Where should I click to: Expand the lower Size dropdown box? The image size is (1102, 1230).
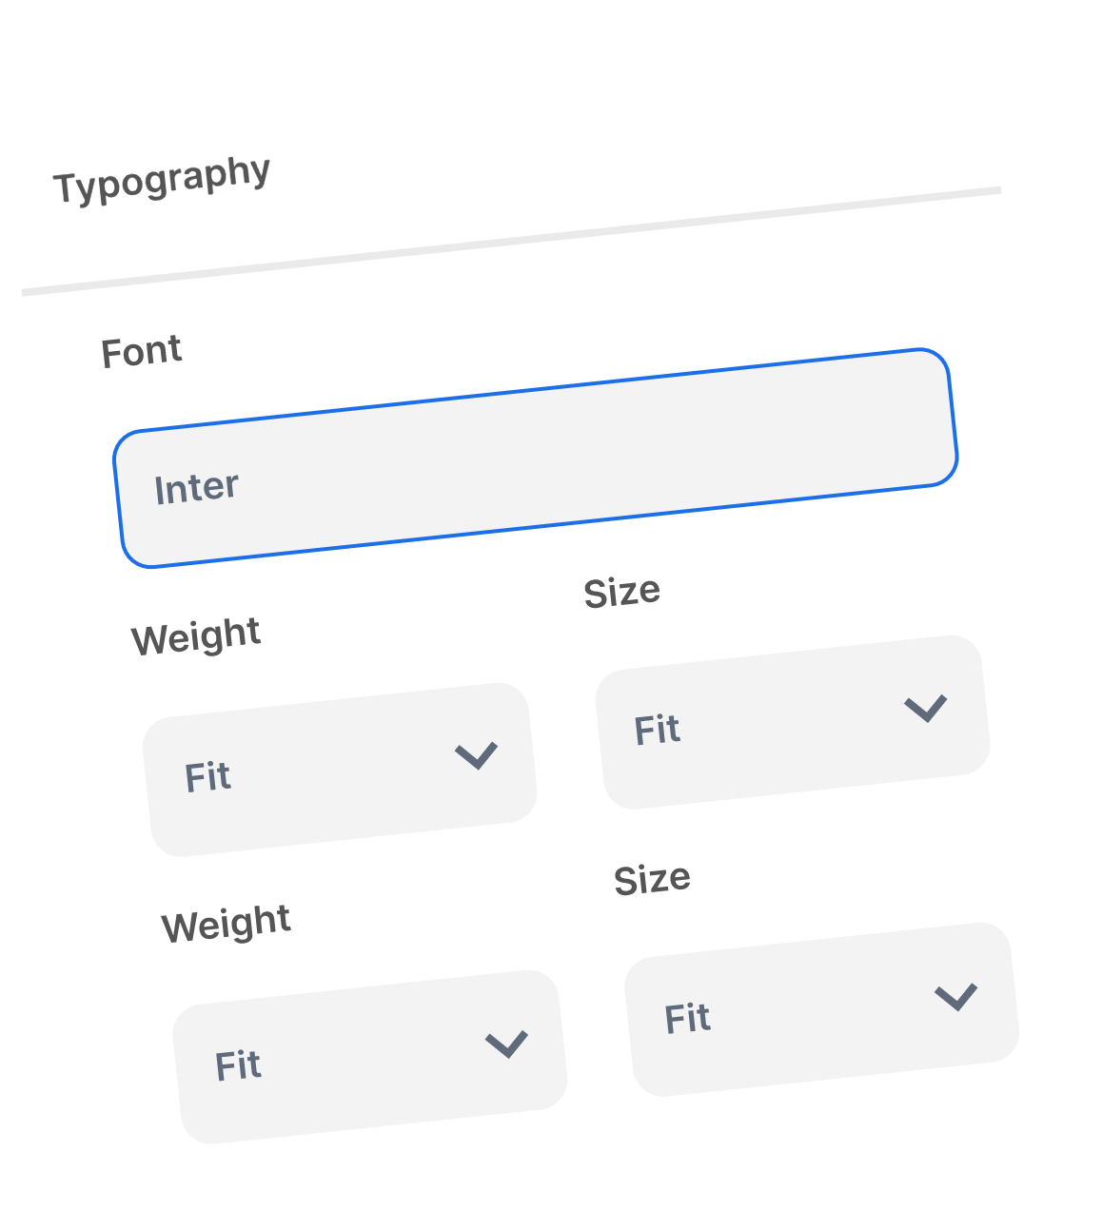[x=822, y=1009]
